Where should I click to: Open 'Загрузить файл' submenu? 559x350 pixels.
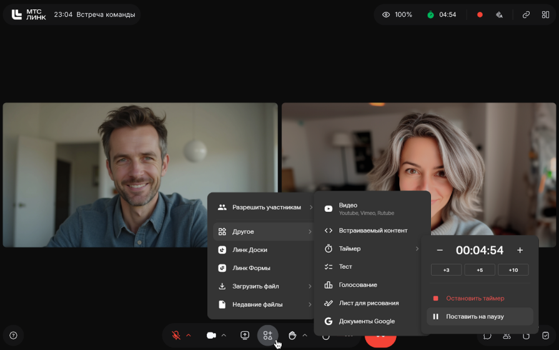pos(264,286)
